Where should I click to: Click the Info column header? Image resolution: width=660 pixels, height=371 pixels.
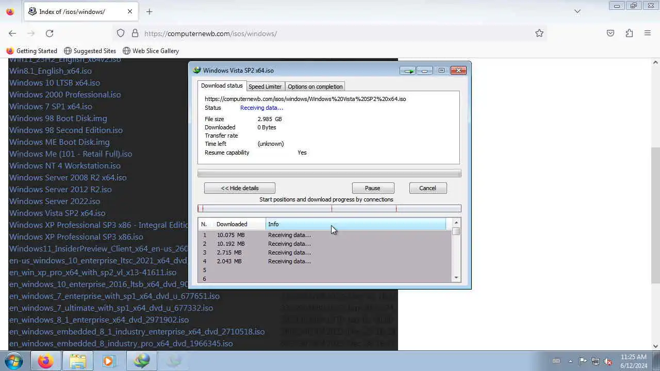(x=356, y=224)
